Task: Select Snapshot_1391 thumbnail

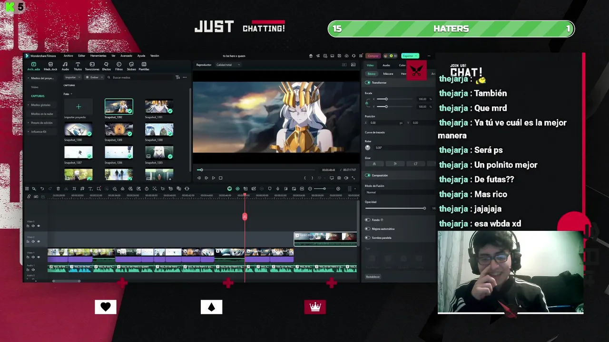Action: click(159, 106)
